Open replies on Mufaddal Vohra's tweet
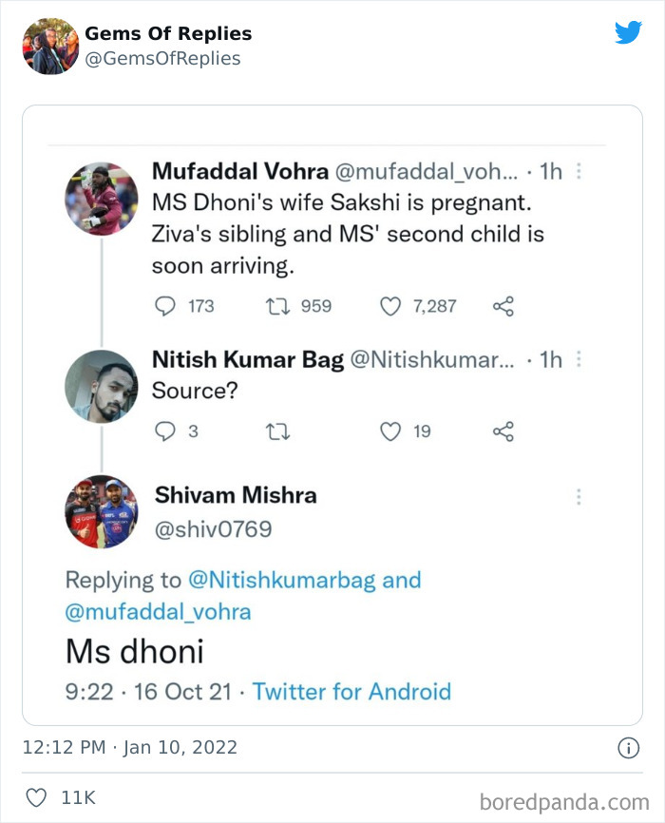The height and width of the screenshot is (823, 665). pyautogui.click(x=164, y=306)
